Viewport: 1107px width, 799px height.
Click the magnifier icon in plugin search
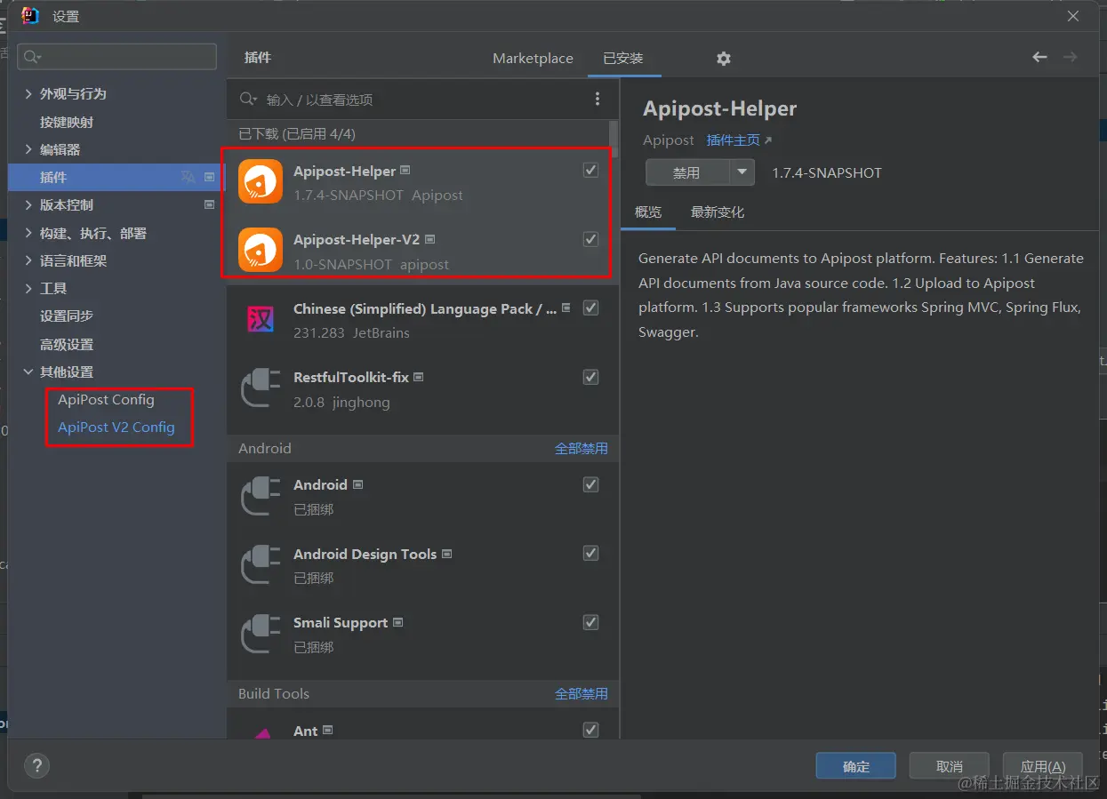tap(248, 100)
